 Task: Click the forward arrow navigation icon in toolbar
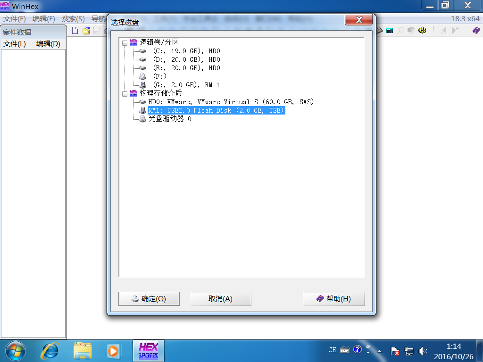tap(455, 31)
